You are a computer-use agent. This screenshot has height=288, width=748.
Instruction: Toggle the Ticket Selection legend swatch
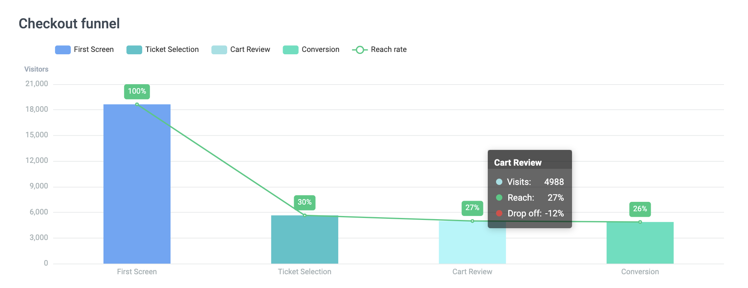point(134,50)
